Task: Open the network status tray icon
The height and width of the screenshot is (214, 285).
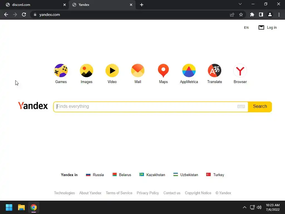Action: tap(252, 207)
